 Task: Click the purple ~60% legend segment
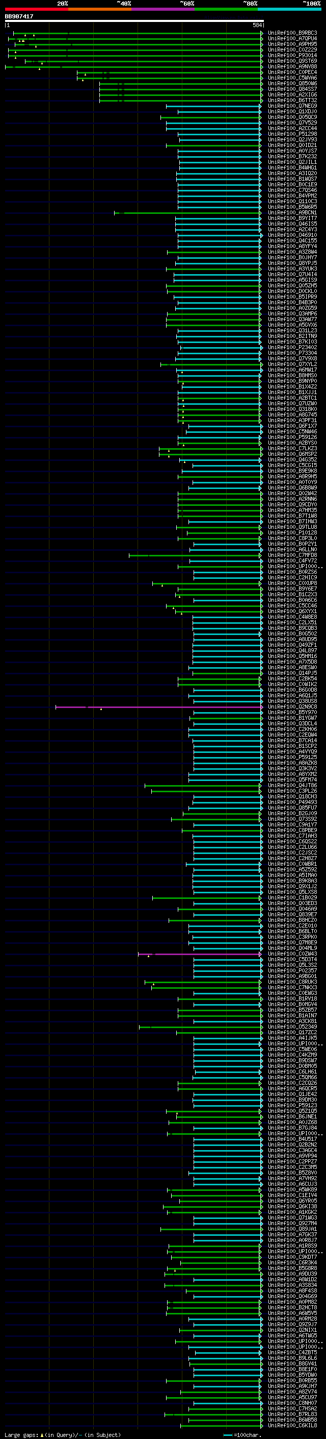click(162, 9)
